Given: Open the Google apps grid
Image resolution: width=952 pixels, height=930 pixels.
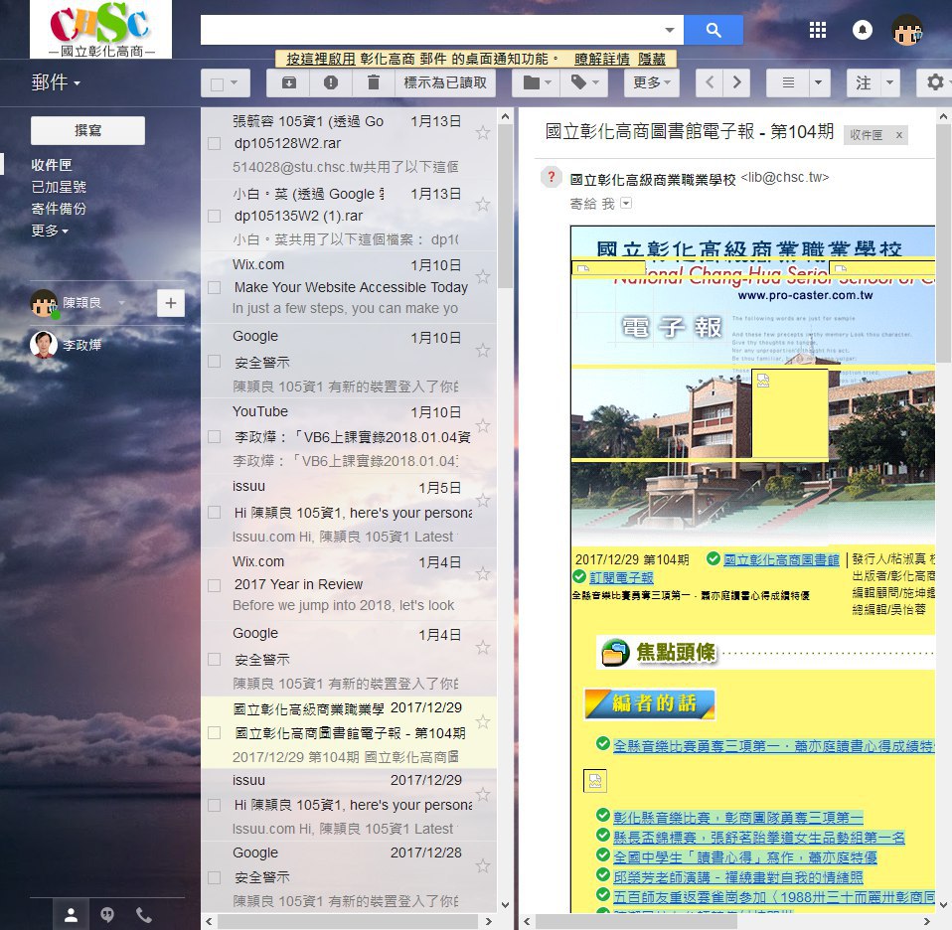Looking at the screenshot, I should (817, 30).
